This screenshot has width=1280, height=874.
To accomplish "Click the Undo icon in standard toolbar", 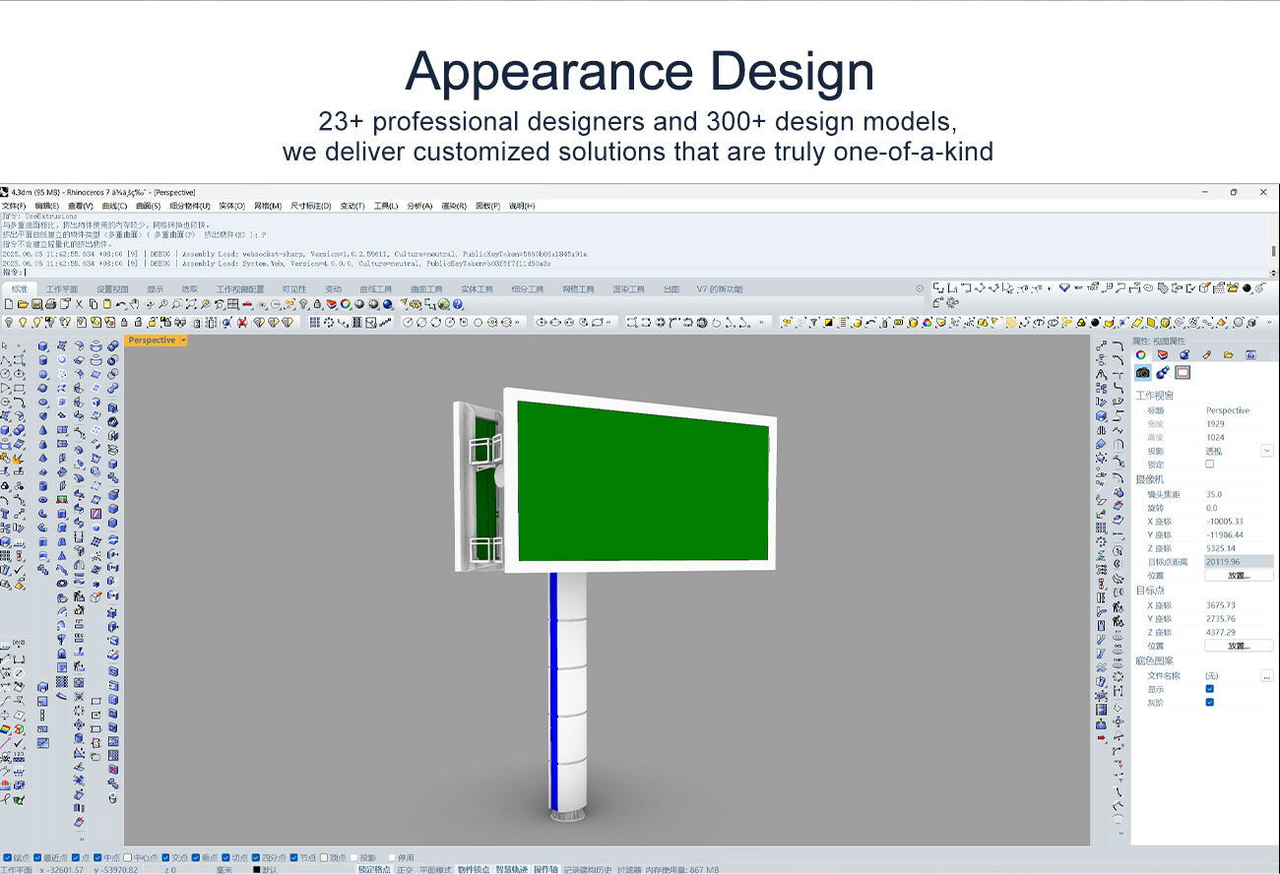I will (120, 305).
